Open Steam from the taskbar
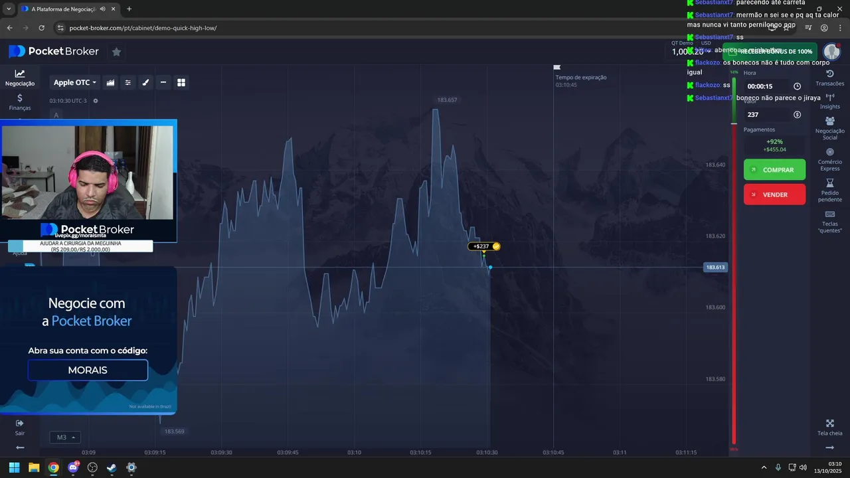 pos(112,467)
